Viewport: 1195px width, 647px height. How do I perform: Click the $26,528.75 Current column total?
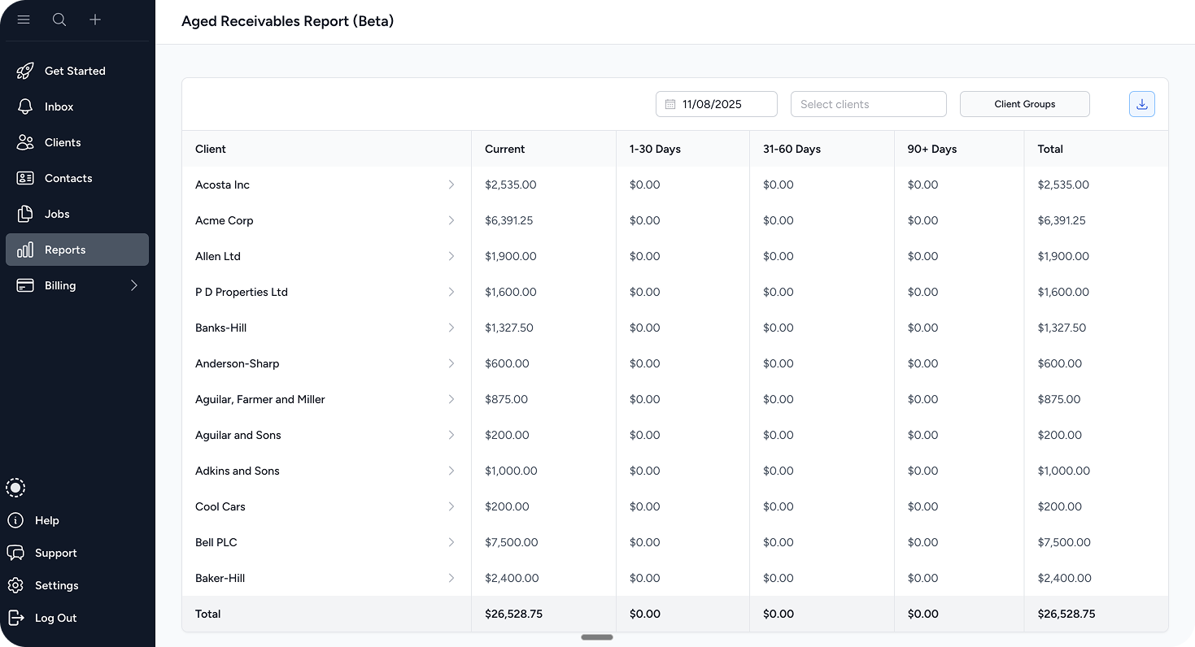[513, 614]
